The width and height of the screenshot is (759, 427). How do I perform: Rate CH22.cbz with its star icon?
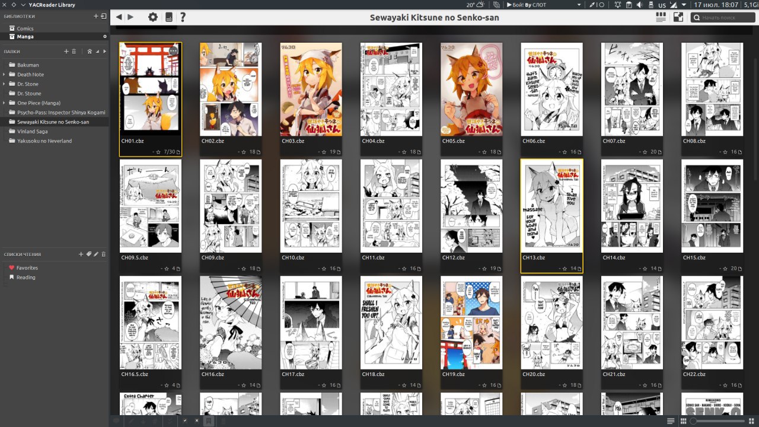click(725, 385)
